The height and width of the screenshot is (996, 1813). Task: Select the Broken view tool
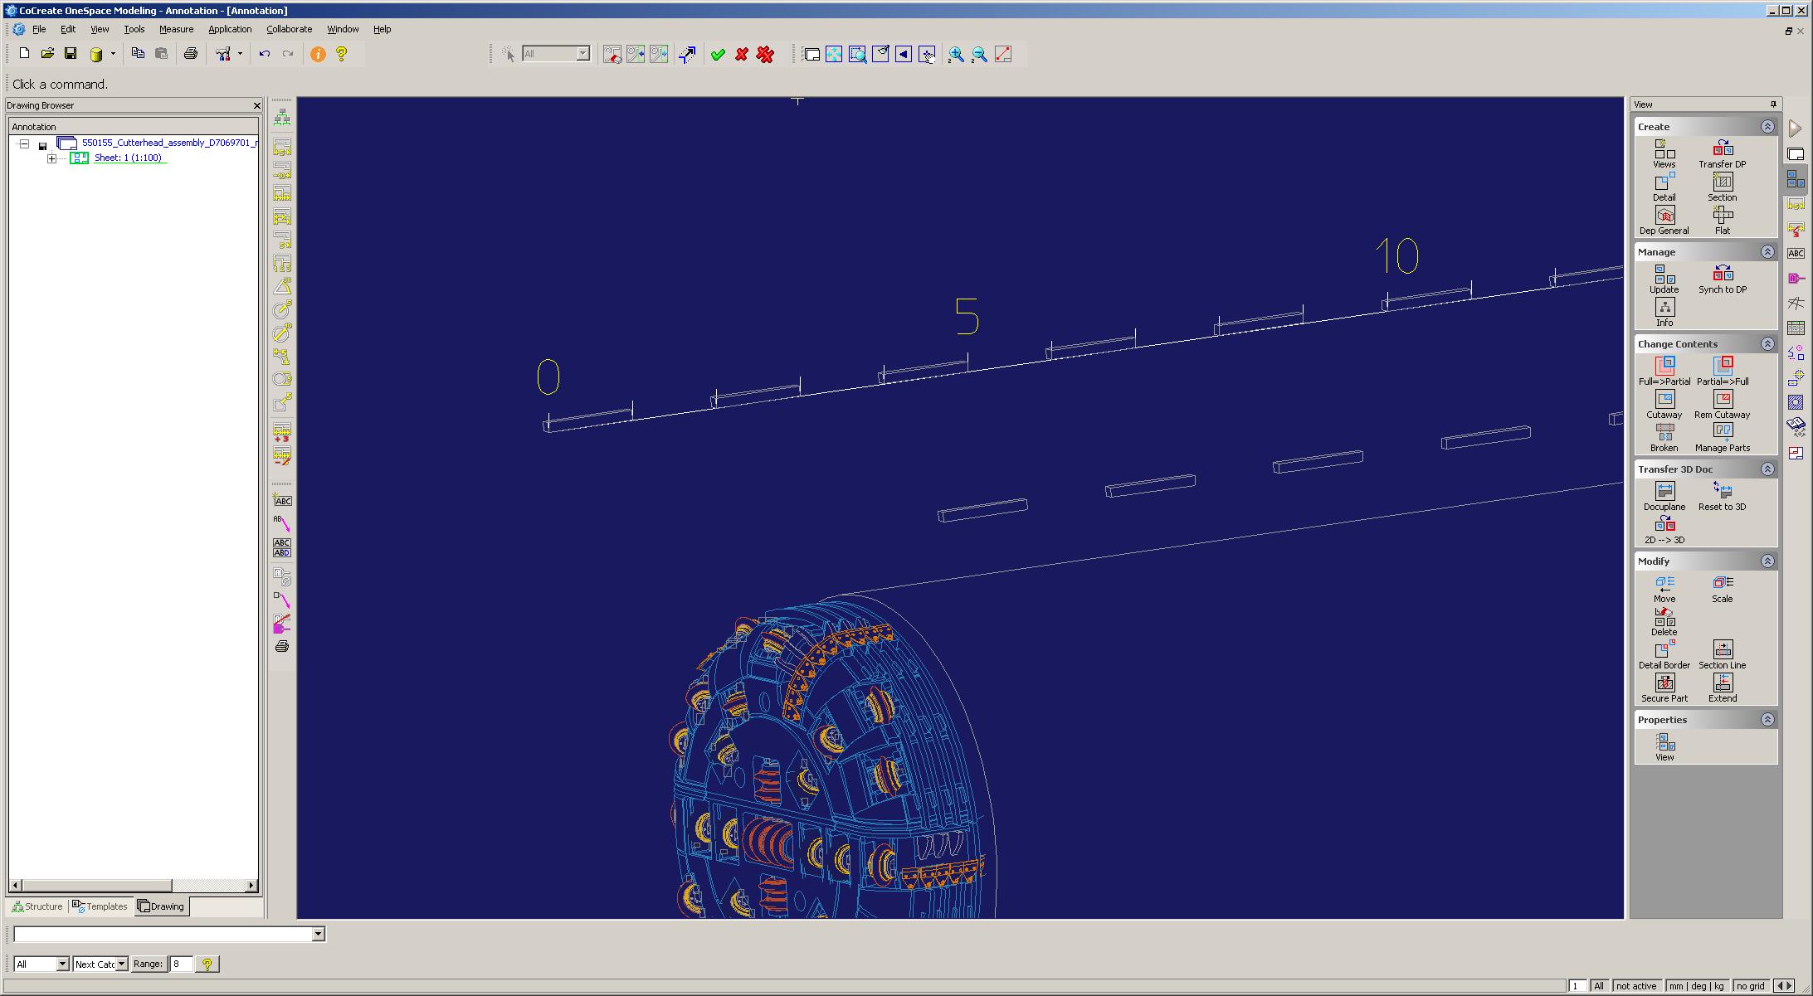(1664, 438)
